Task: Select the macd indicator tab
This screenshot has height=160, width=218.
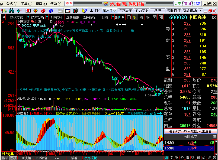Action: point(58,158)
